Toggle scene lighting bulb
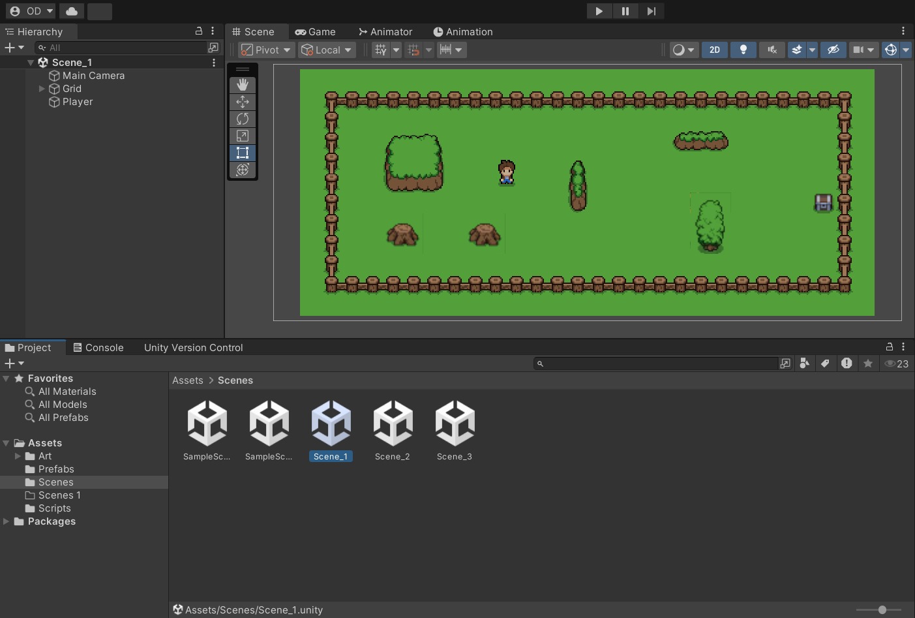Image resolution: width=915 pixels, height=618 pixels. (743, 50)
